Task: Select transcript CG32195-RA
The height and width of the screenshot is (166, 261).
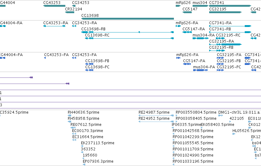Action: pos(225,44)
